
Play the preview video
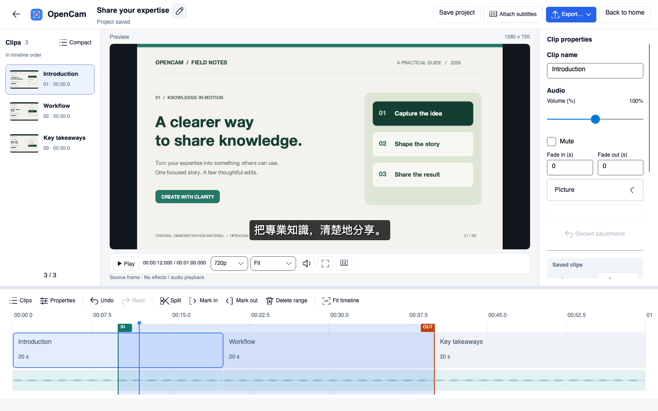[x=126, y=263]
